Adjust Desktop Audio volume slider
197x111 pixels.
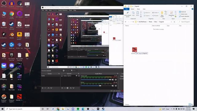pos(96,80)
